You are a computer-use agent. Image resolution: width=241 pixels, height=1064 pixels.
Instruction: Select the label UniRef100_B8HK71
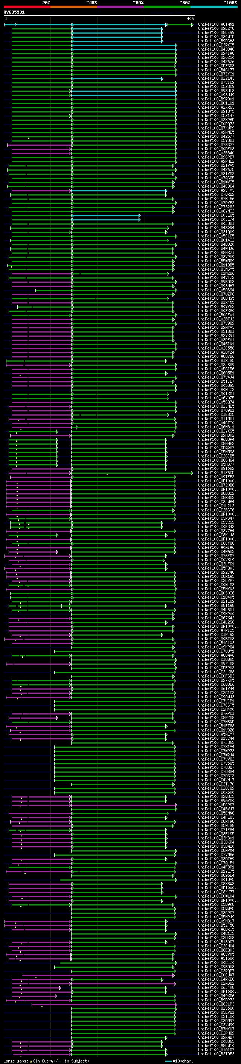216,253
